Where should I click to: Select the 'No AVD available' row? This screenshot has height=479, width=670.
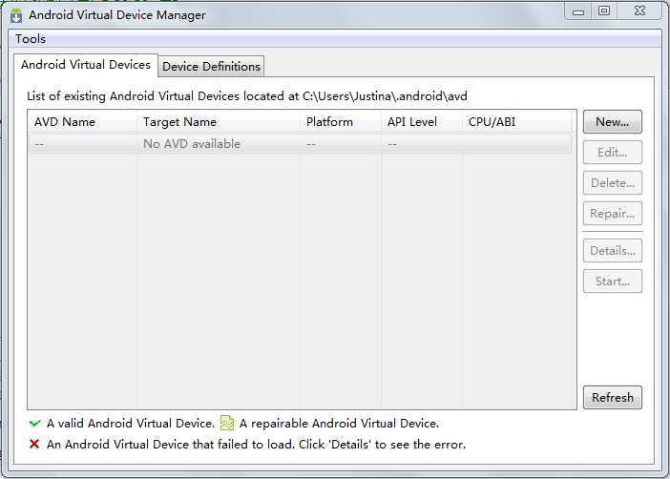(300, 144)
